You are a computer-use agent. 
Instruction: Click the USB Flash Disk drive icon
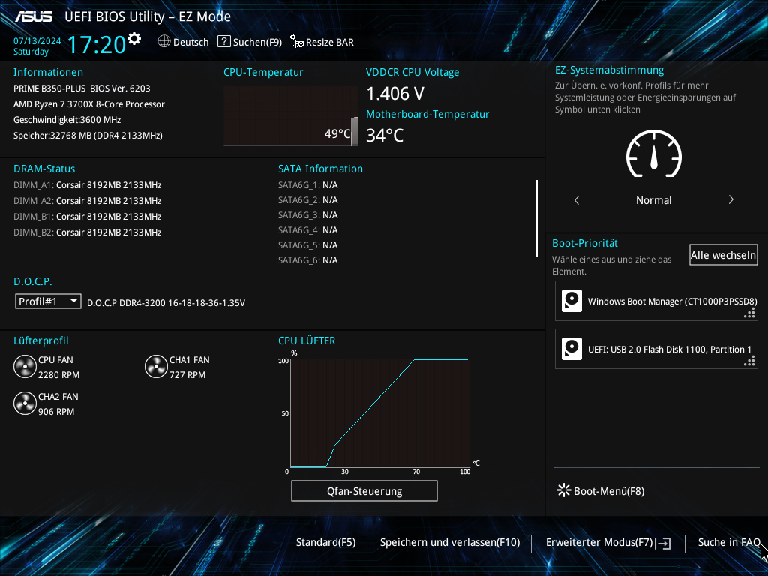tap(571, 349)
